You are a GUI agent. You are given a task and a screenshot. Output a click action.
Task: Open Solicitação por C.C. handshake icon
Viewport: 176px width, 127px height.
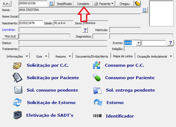tap(17, 66)
